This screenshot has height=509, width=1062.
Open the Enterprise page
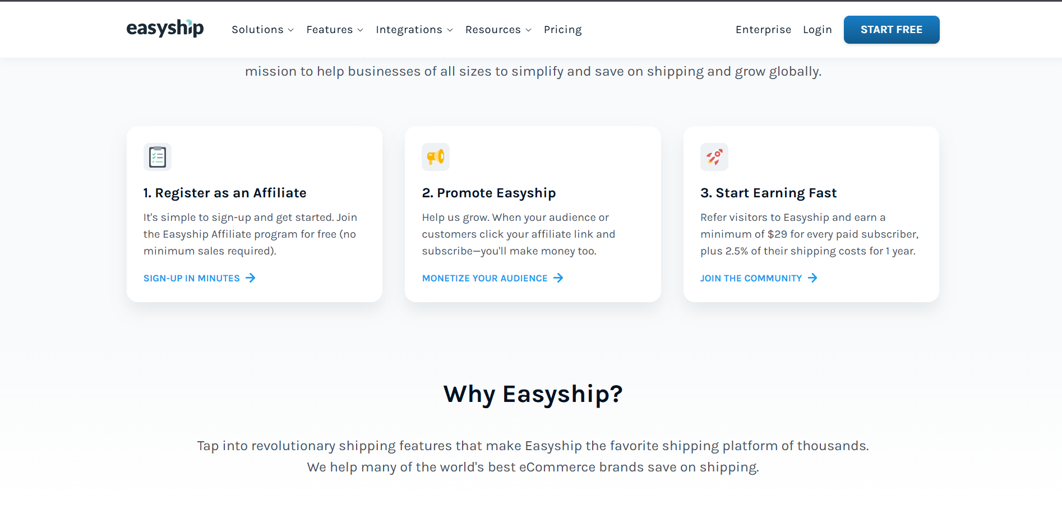coord(763,30)
